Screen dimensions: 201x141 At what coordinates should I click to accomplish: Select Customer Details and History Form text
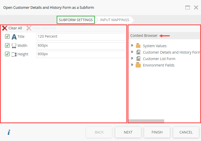click(x=171, y=52)
